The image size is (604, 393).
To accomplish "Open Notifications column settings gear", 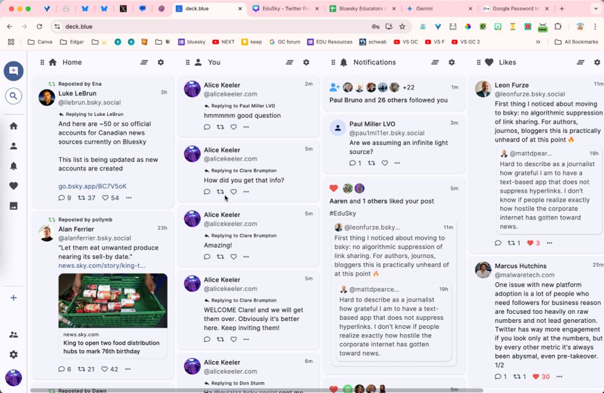I will pos(451,62).
